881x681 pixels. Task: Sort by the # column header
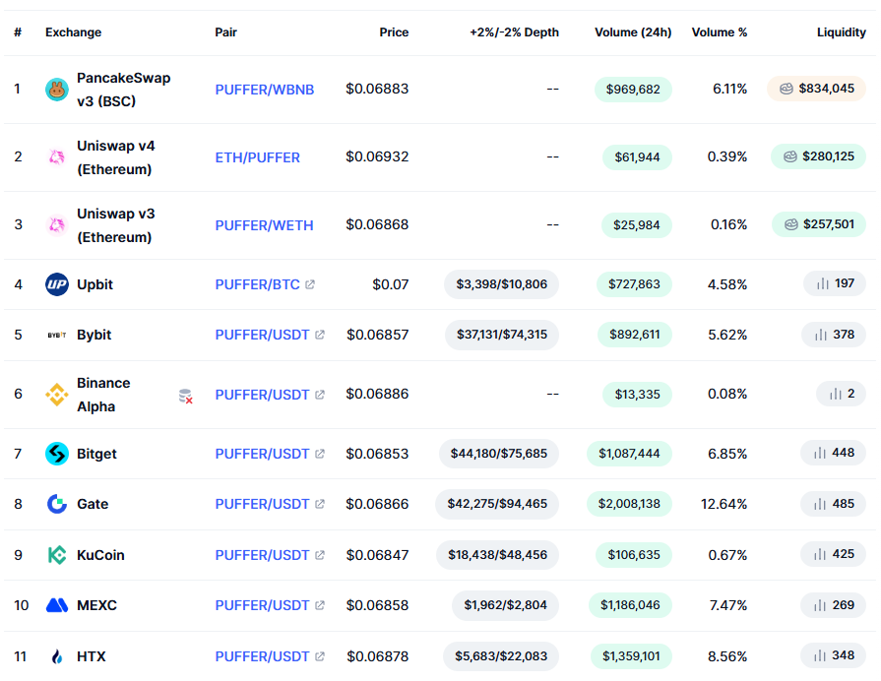pos(18,32)
